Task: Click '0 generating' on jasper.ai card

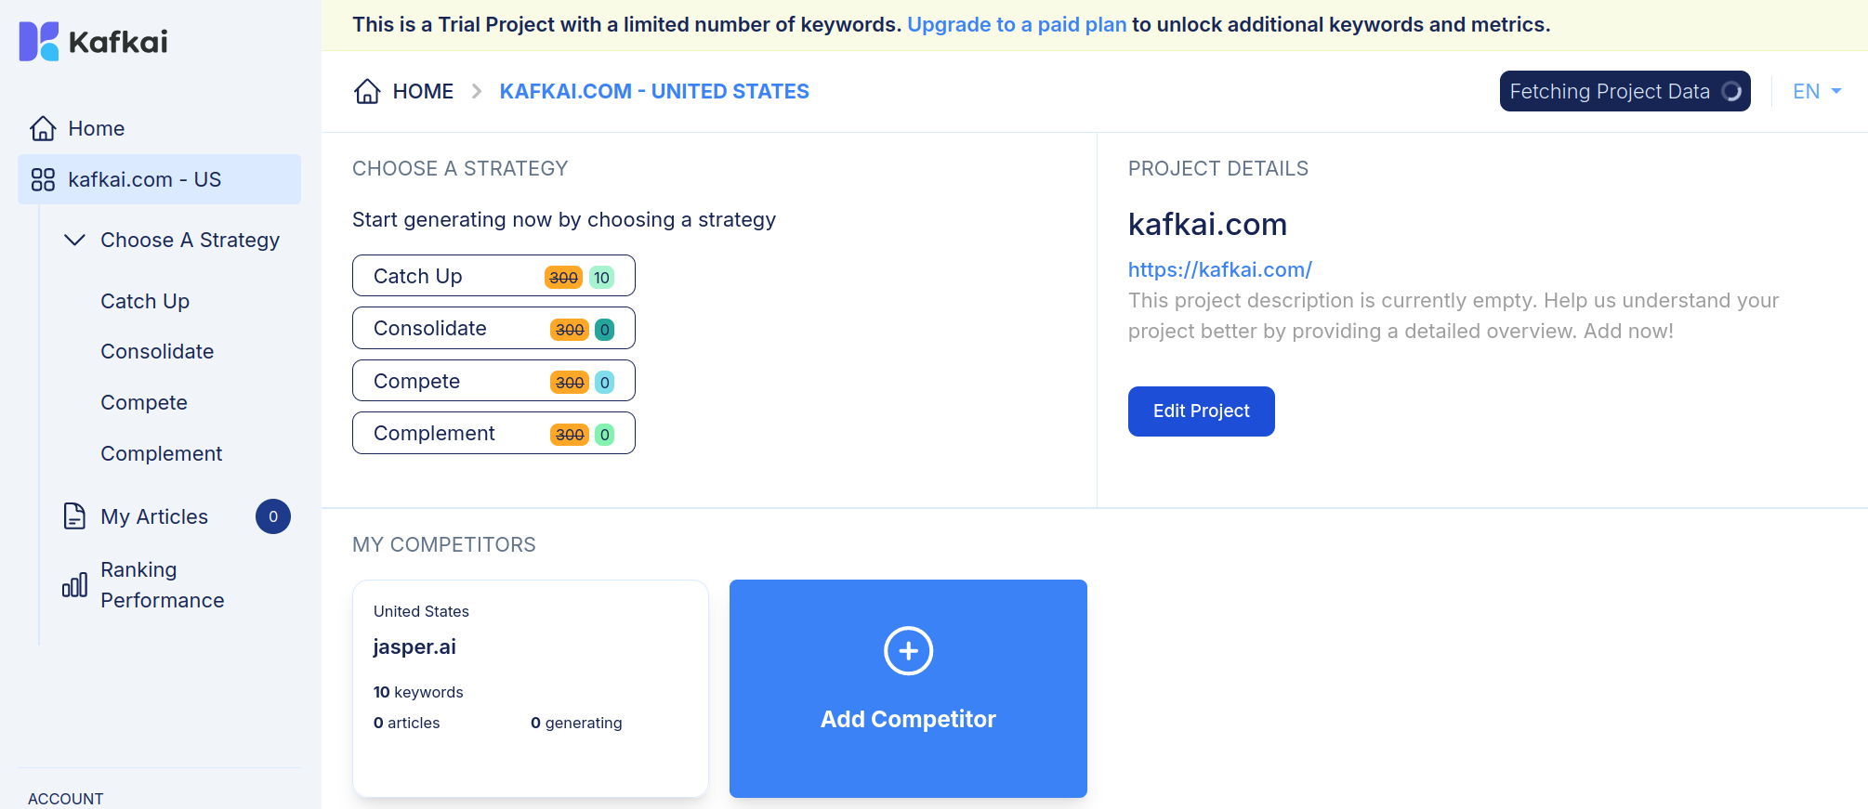Action: (576, 723)
